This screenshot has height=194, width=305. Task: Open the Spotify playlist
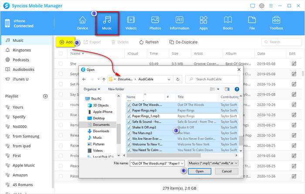coord(19,117)
